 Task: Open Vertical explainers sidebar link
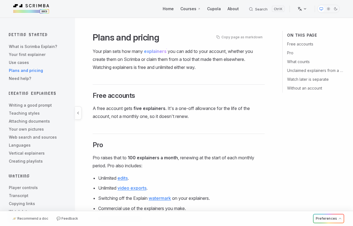(27, 153)
